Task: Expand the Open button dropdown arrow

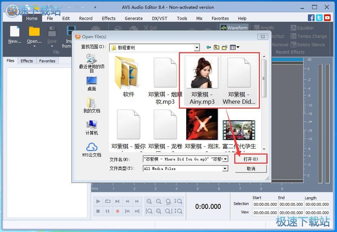Action: click(x=34, y=46)
